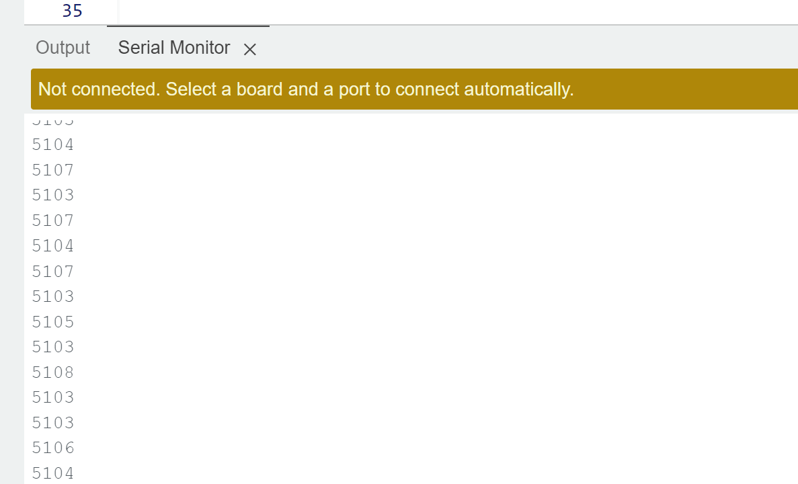Image resolution: width=798 pixels, height=484 pixels.
Task: Click the cut-off reading just below the banner
Action: pos(53,120)
